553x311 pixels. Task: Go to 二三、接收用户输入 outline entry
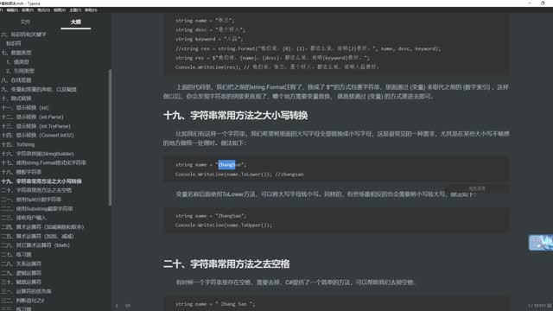point(24,218)
